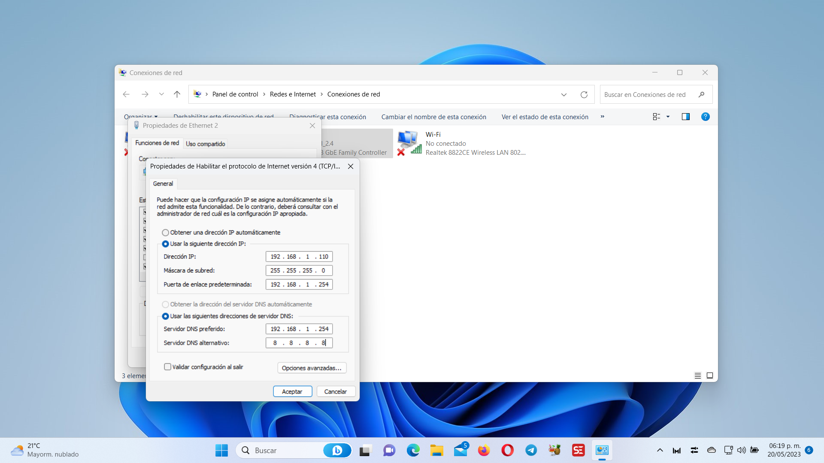Expand the address bar history dropdown
This screenshot has width=824, height=463.
pyautogui.click(x=563, y=95)
